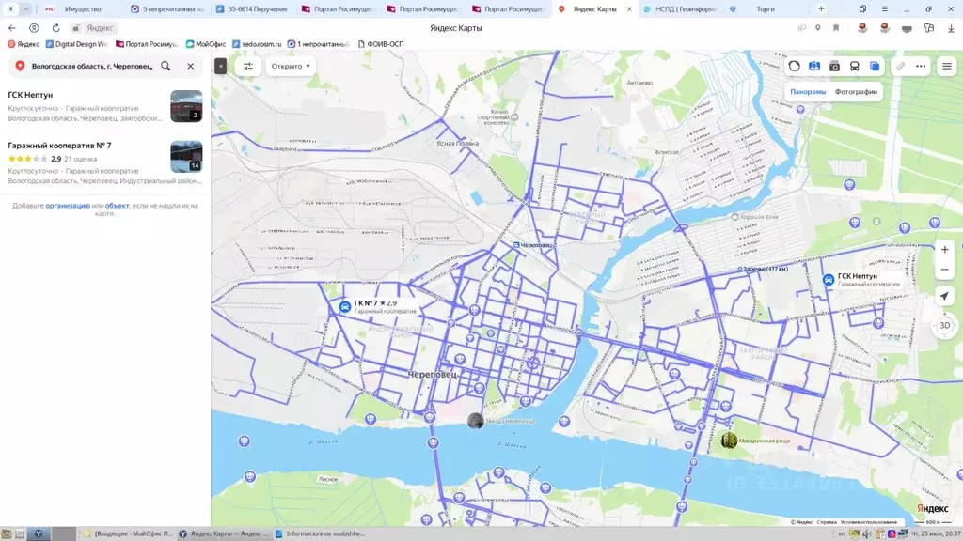Select the ruler measurement tool
This screenshot has width=963, height=541.
pyautogui.click(x=900, y=67)
